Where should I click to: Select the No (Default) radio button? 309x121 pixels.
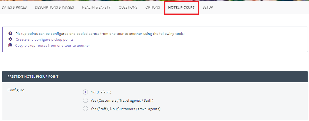85,92
